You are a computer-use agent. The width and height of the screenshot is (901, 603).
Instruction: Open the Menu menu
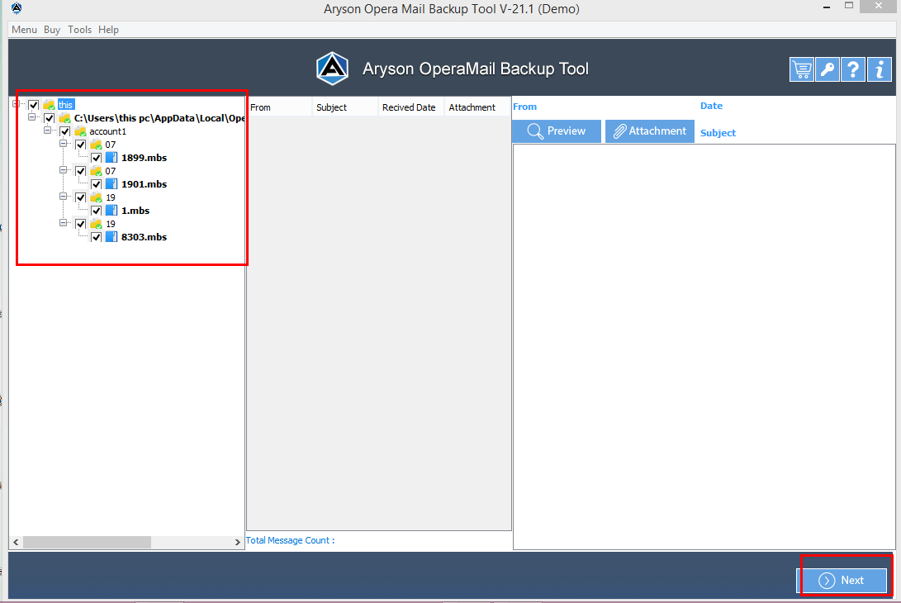tap(24, 29)
